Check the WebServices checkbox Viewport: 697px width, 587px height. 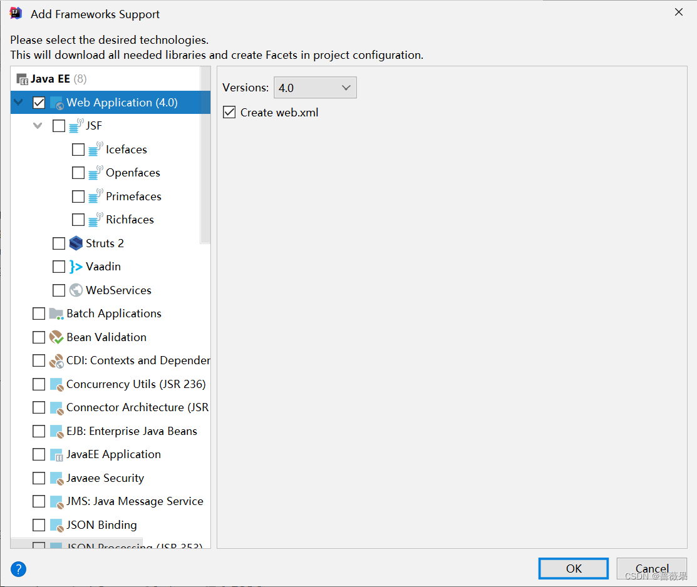point(59,290)
